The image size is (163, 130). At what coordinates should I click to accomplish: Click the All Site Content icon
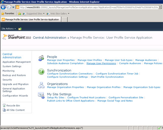[x=4, y=110]
